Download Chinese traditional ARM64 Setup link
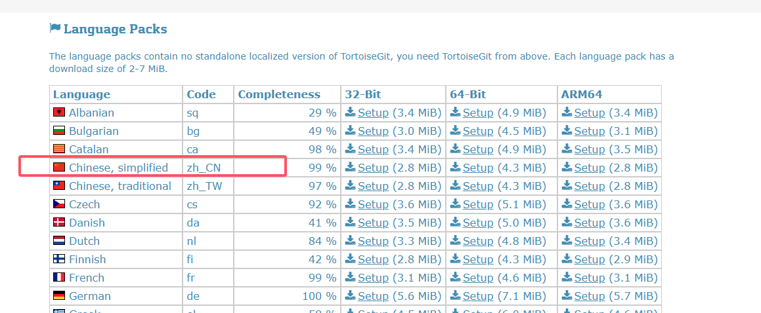761x313 pixels. (x=590, y=186)
